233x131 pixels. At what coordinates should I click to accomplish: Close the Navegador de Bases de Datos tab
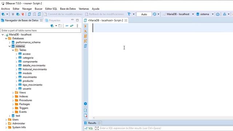click(41, 20)
